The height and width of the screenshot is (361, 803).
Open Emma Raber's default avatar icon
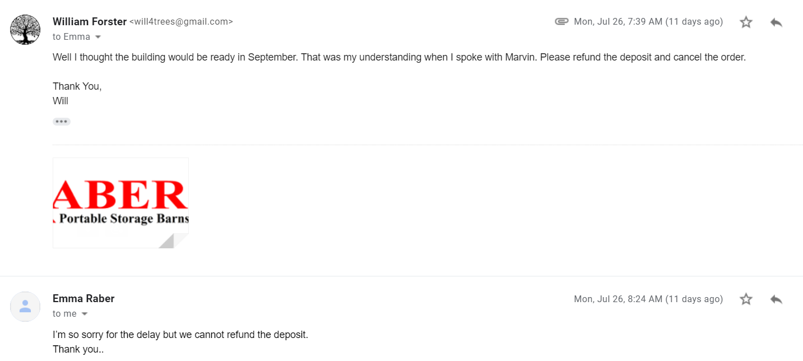[25, 307]
